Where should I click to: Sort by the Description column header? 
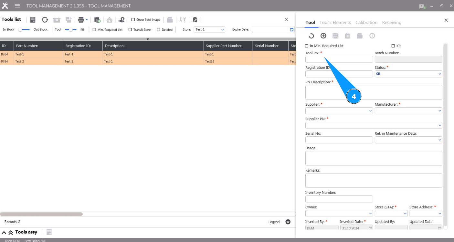click(x=153, y=46)
